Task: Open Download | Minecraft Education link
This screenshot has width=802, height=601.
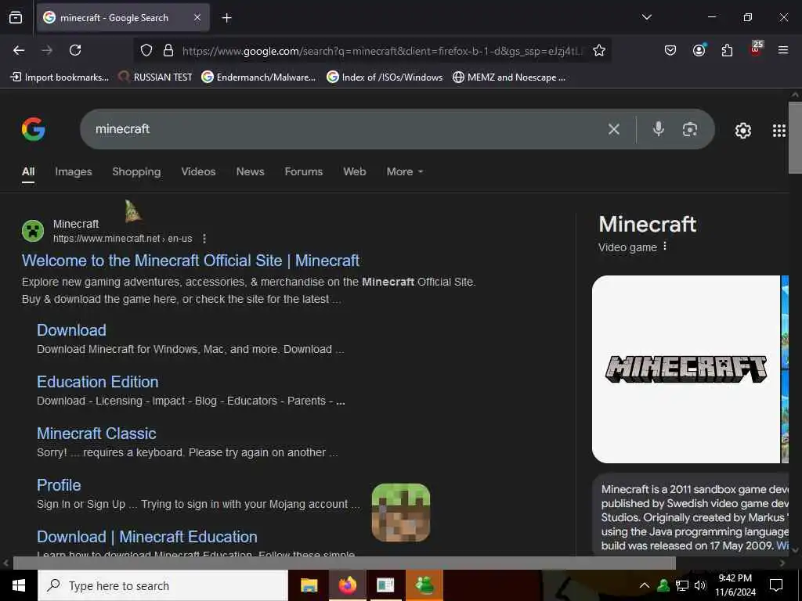Action: click(147, 537)
